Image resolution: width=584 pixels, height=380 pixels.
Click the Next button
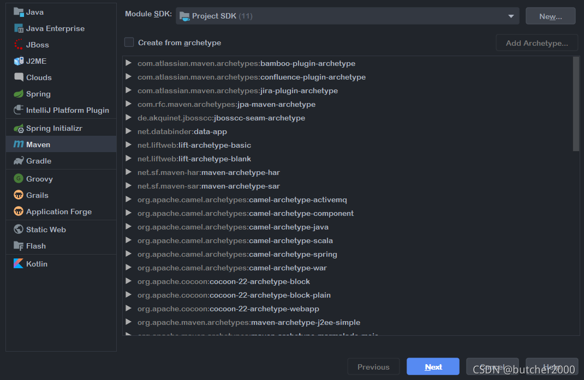(433, 366)
